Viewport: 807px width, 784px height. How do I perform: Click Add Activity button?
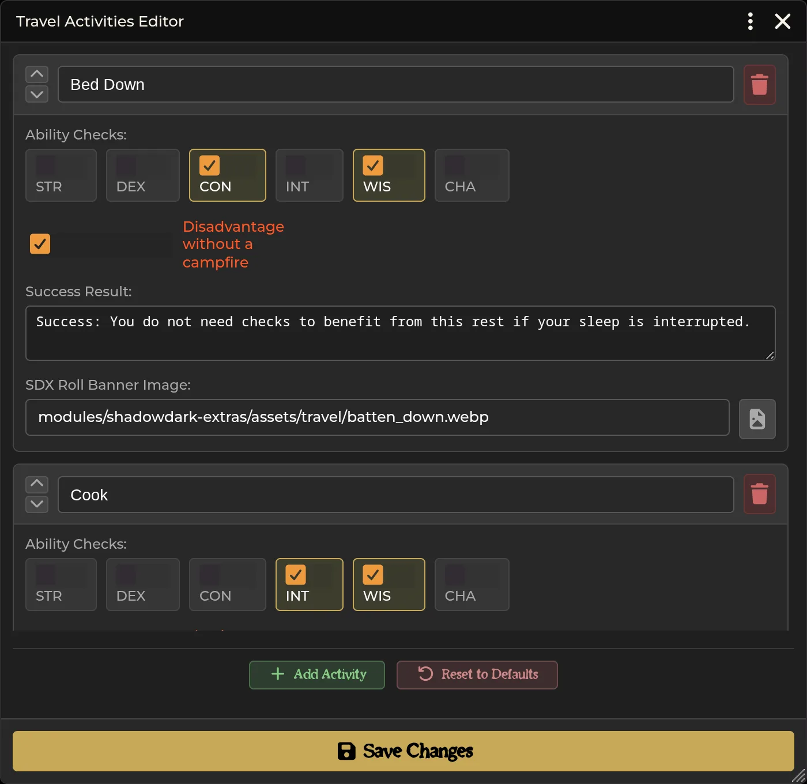[x=317, y=674]
